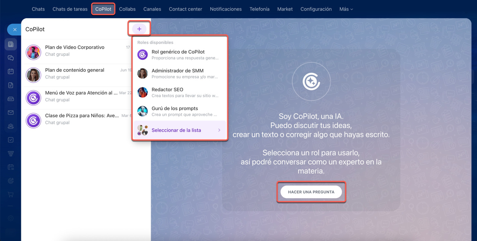
Task: Open the chat bubbles icon in left sidebar
Action: point(11,58)
